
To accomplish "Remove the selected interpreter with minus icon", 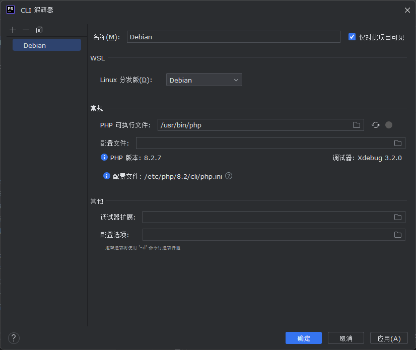I will (x=26, y=30).
